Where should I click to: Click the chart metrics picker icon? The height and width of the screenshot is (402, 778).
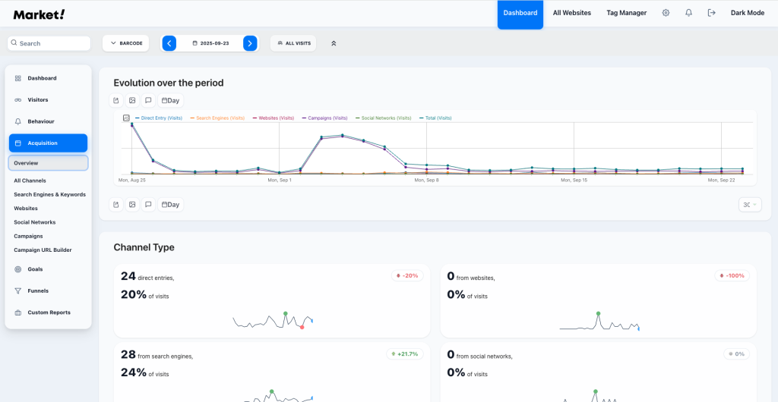(x=126, y=118)
